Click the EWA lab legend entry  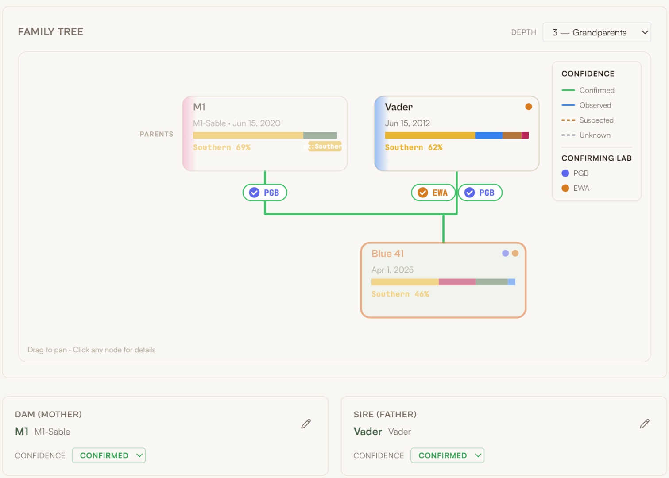(575, 188)
